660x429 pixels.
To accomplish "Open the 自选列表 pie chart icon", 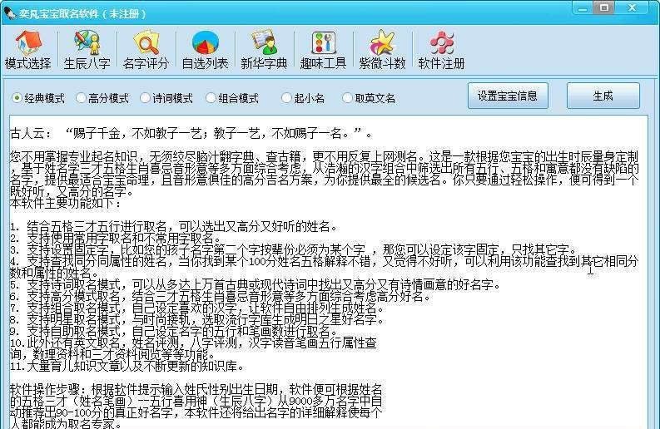I will 205,50.
